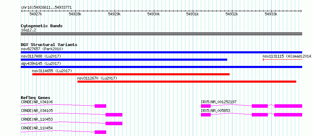Click the CRNDE|NR_034106 exon block
Screen dimensions: 312x136
101,106
